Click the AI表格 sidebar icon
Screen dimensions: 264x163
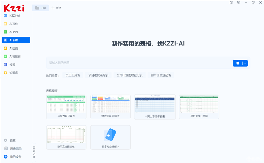(5, 40)
